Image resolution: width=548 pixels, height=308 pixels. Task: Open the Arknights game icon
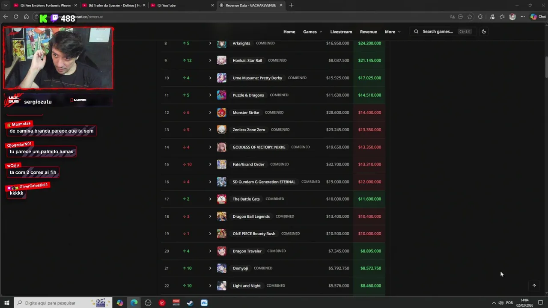[221, 43]
